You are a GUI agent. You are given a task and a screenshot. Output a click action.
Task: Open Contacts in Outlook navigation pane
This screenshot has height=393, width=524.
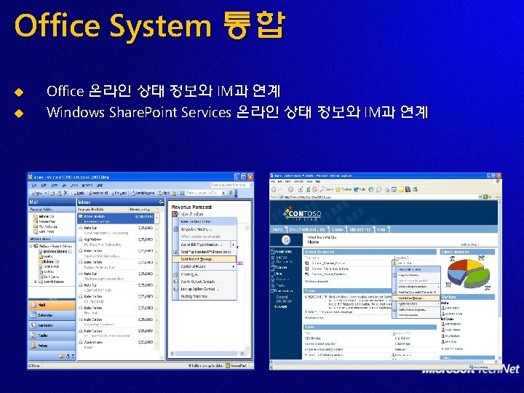(x=52, y=325)
